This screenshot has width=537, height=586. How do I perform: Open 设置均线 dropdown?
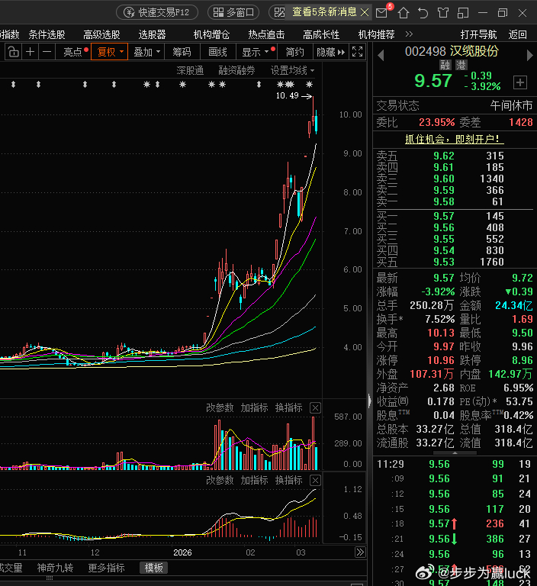pyautogui.click(x=292, y=70)
